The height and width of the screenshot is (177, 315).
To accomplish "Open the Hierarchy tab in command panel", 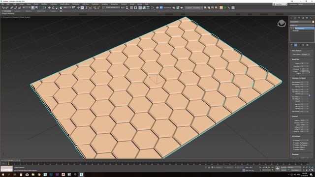I will pos(299,18).
